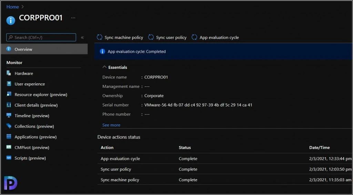Click the App evaluation cycle refresh icon
Viewport: 353px width, 195px height.
pyautogui.click(x=194, y=37)
